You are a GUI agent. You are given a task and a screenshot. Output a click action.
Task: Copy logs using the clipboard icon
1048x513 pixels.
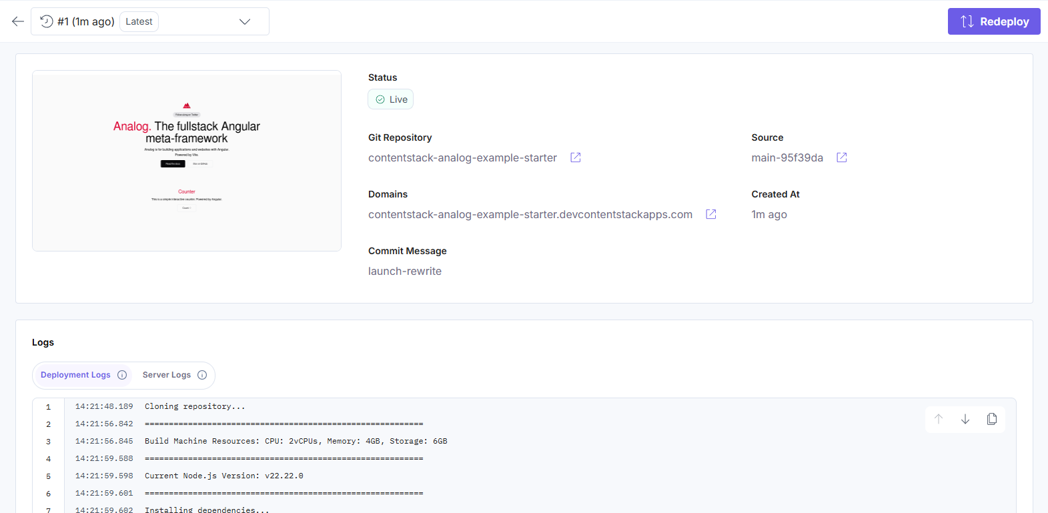pyautogui.click(x=992, y=419)
